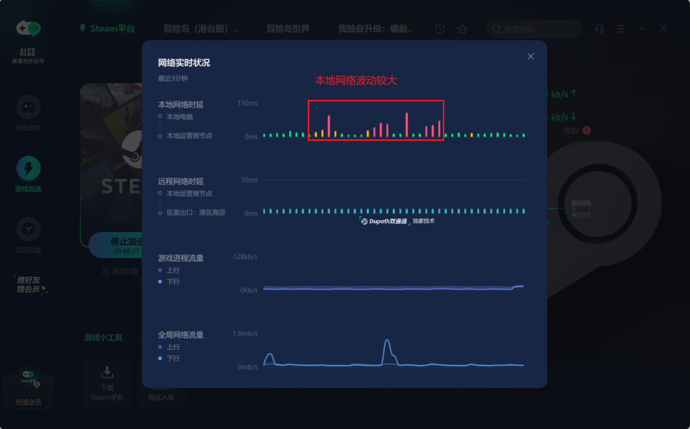Open the customer support headset icon

pos(599,29)
